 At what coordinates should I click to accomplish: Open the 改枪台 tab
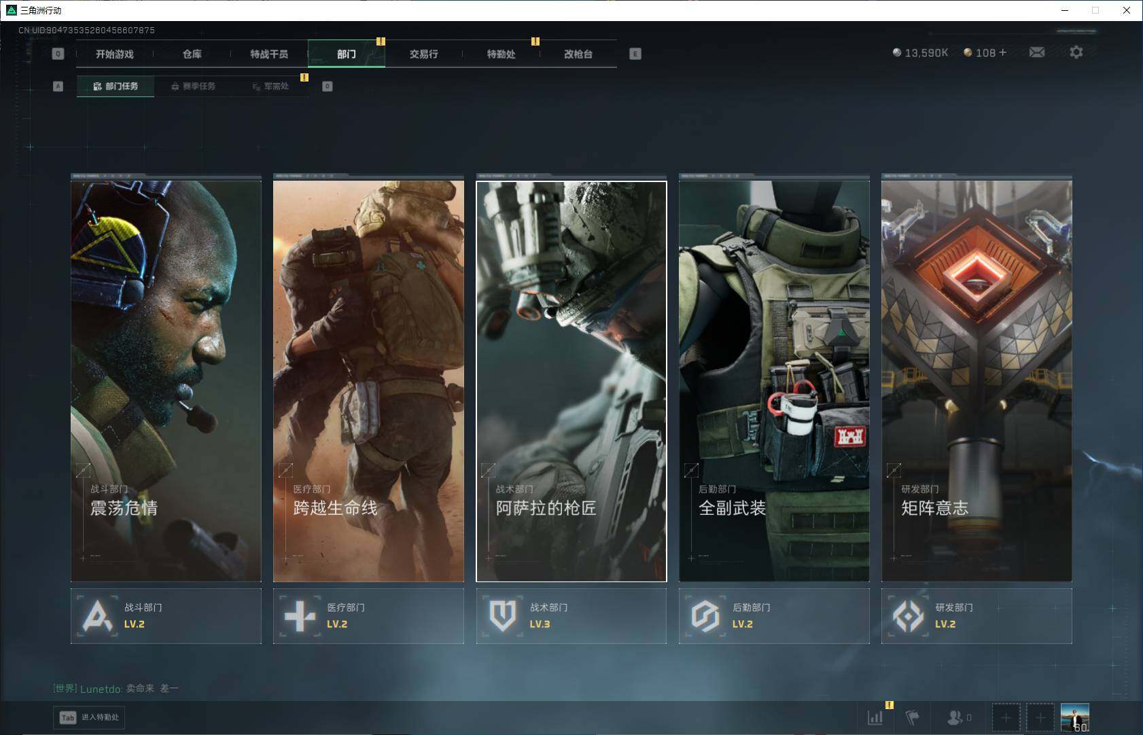tap(578, 54)
